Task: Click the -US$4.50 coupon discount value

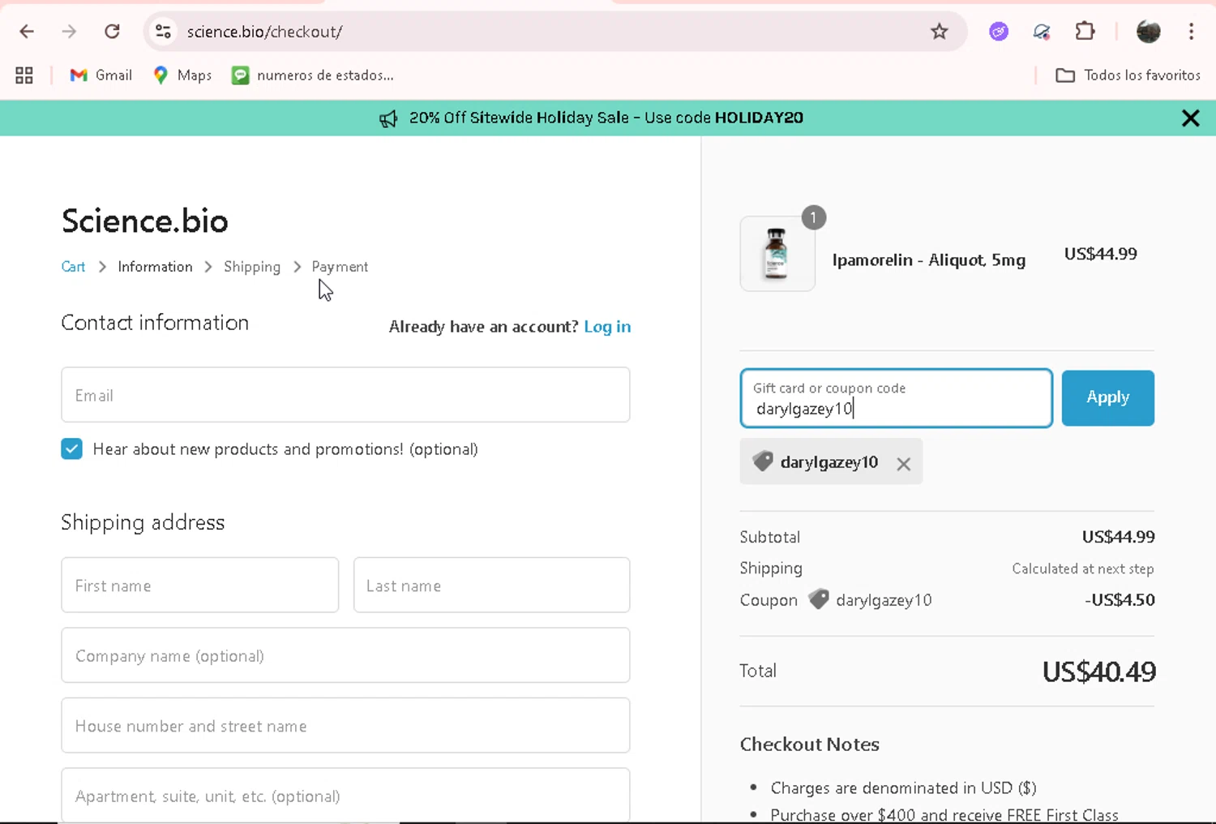Action: [1120, 600]
